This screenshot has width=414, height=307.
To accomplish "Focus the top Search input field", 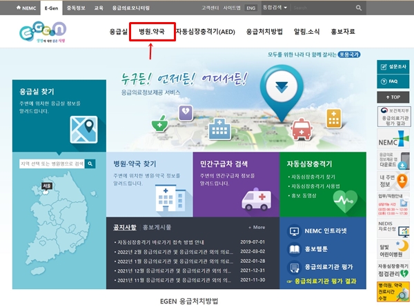I will click(322, 8).
